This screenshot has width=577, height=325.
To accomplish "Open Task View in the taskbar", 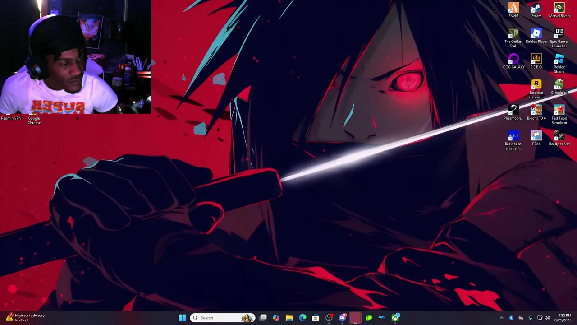I will coord(263,318).
